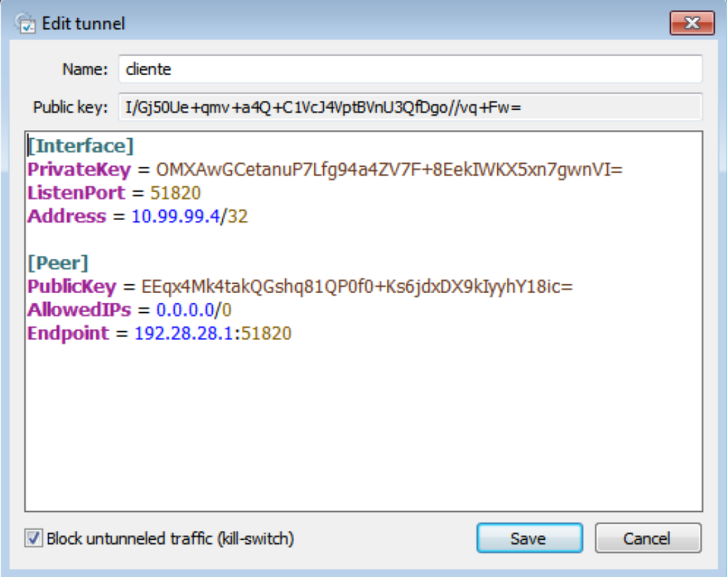Place the cursor in the peer PublicKey value
727x577 pixels.
357,286
